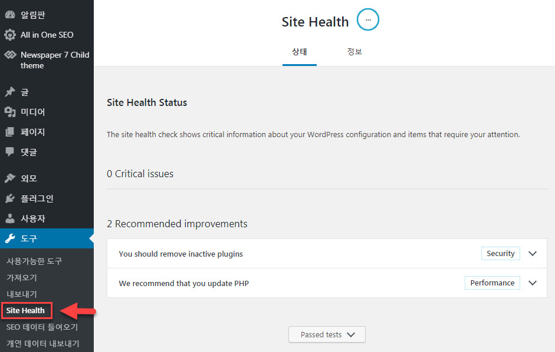Viewport: 555px width, 352px height.
Task: Select the All in One SEO gear icon
Action: click(10, 35)
